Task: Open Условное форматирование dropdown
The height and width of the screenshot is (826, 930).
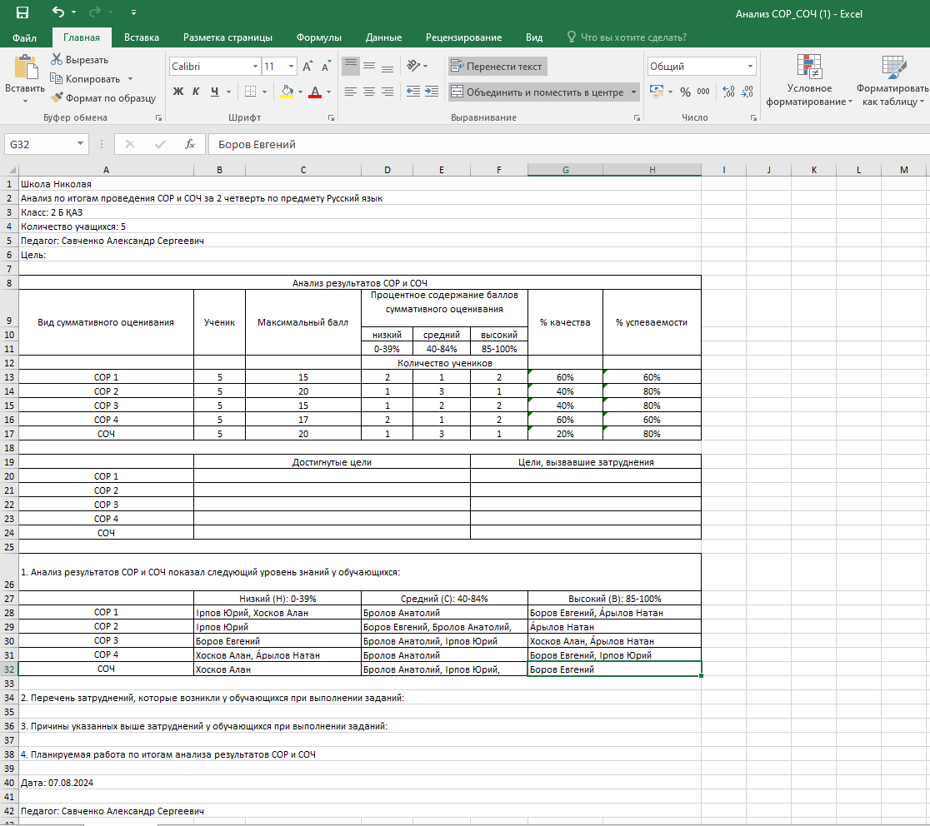Action: [x=809, y=81]
